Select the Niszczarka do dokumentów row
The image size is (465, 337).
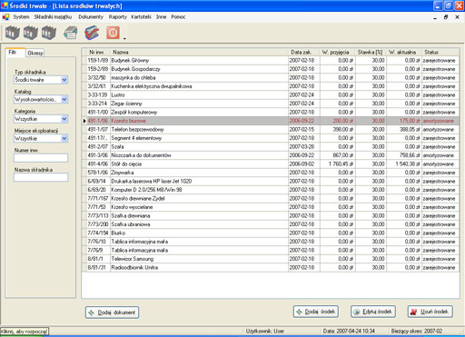271,155
